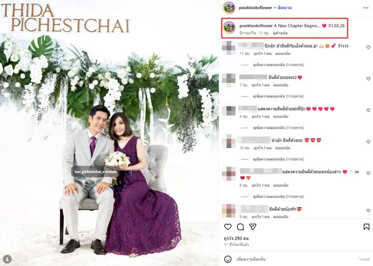Click the โพสต์ post button
The image size is (373, 266).
[x=364, y=259]
